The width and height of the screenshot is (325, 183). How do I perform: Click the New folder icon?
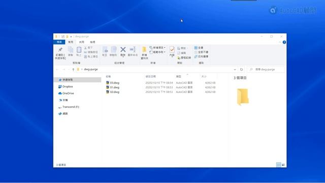[x=144, y=50]
